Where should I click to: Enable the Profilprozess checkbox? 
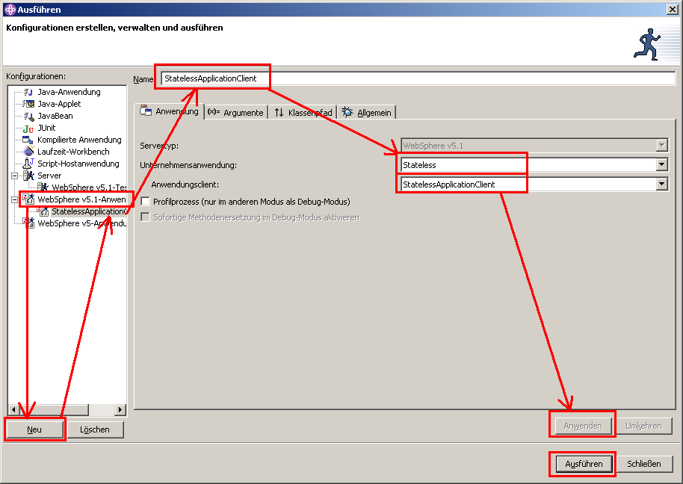(146, 202)
